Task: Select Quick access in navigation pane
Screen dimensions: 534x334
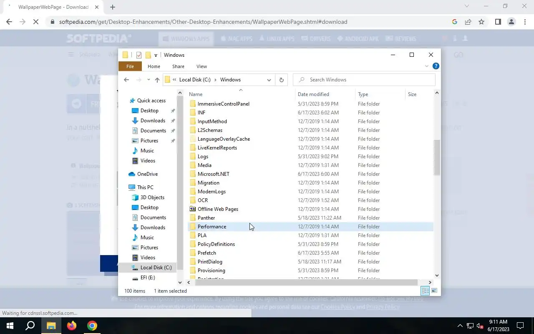Action: 151,101
